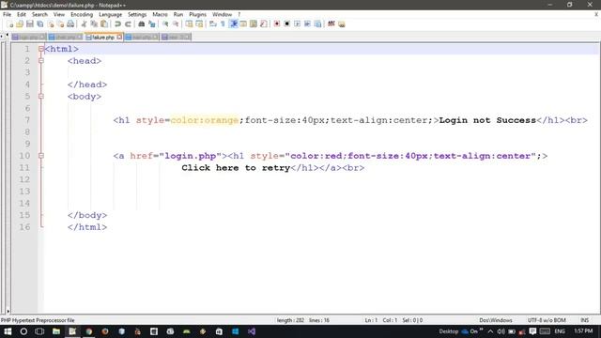Click the Print toolbar icon

(70, 24)
